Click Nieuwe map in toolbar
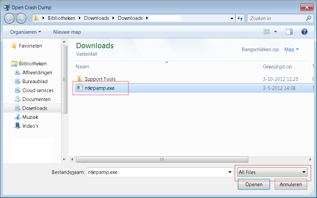The image size is (317, 198). coord(67,32)
